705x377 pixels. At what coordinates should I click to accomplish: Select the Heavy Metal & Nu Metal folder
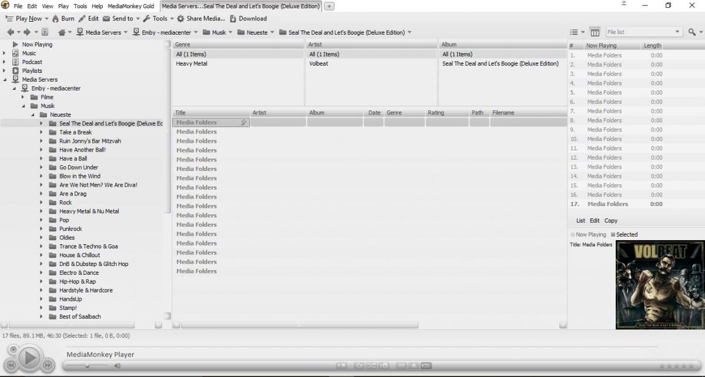click(x=89, y=211)
